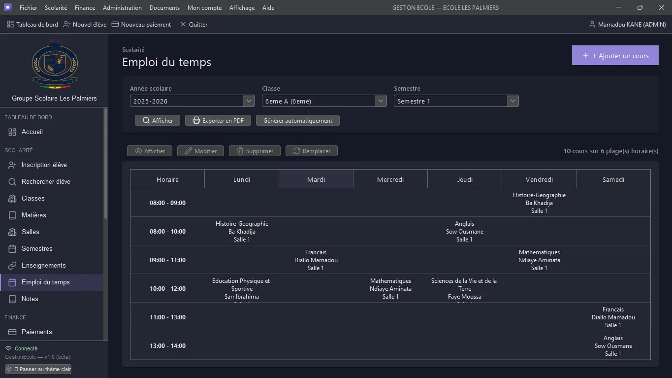672x378 pixels.
Task: Open Tableau de bord from the toolbar
Action: pos(32,24)
